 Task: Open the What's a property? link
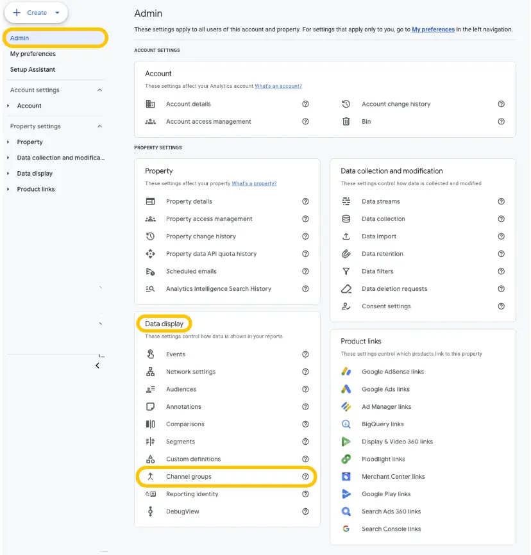tap(254, 183)
